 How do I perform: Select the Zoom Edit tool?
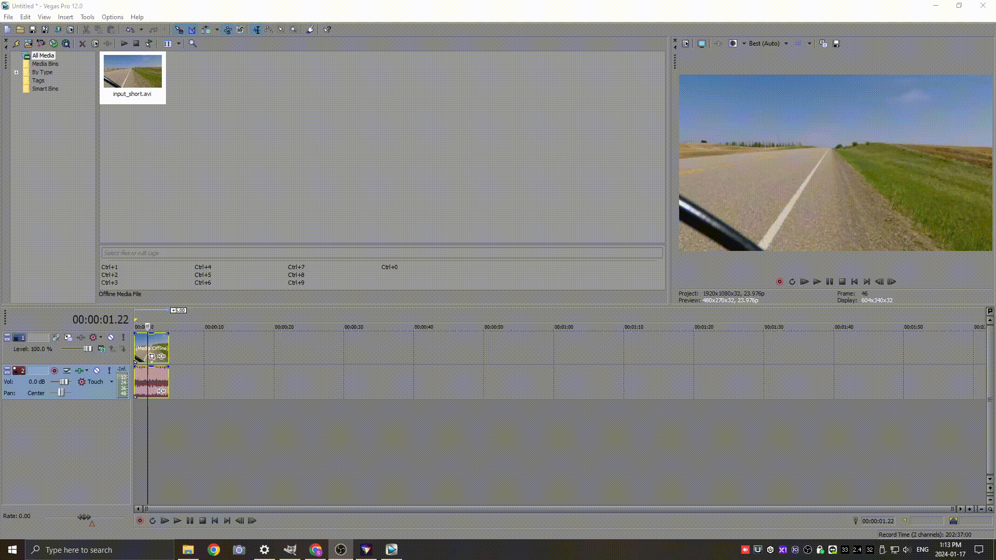point(294,30)
